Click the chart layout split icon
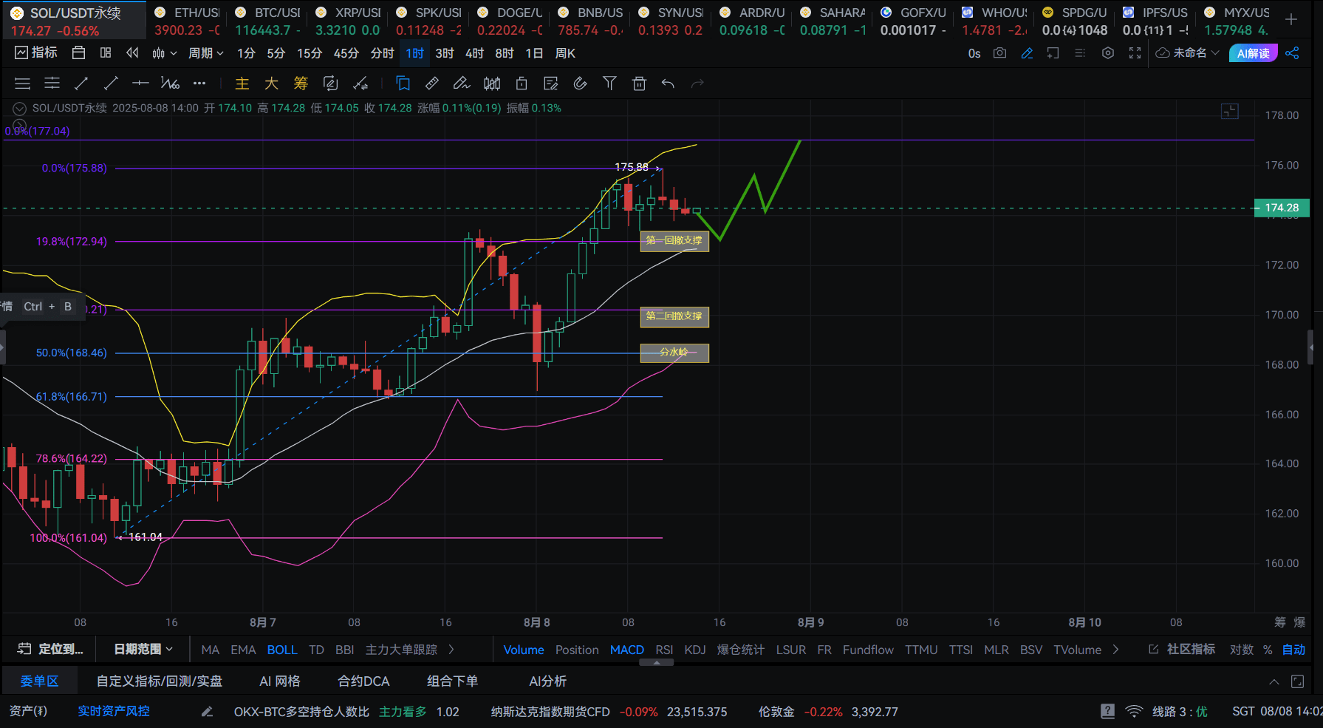Viewport: 1323px width, 728px height. [106, 52]
